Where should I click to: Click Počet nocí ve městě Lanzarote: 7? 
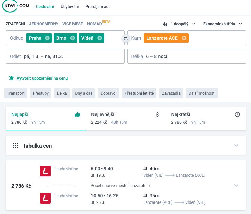coord(121,185)
